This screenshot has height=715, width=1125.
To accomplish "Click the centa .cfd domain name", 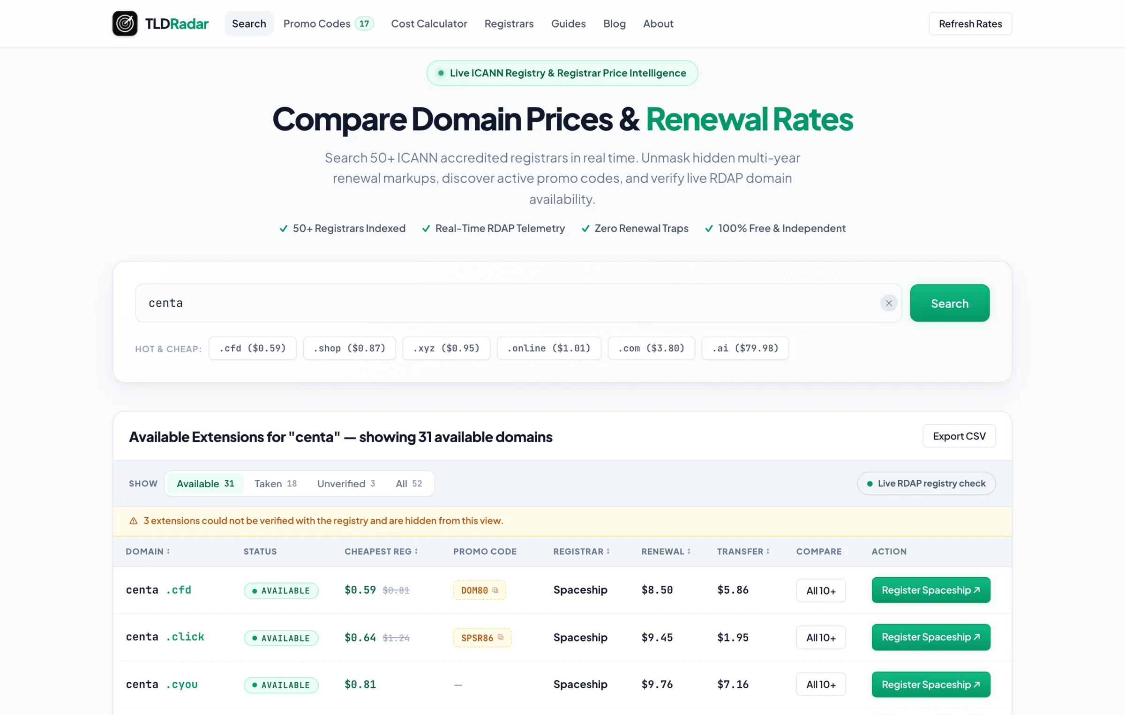I will click(x=158, y=590).
